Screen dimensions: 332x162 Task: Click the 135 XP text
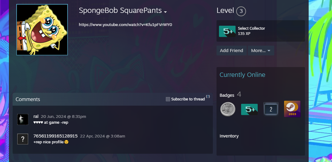244,33
